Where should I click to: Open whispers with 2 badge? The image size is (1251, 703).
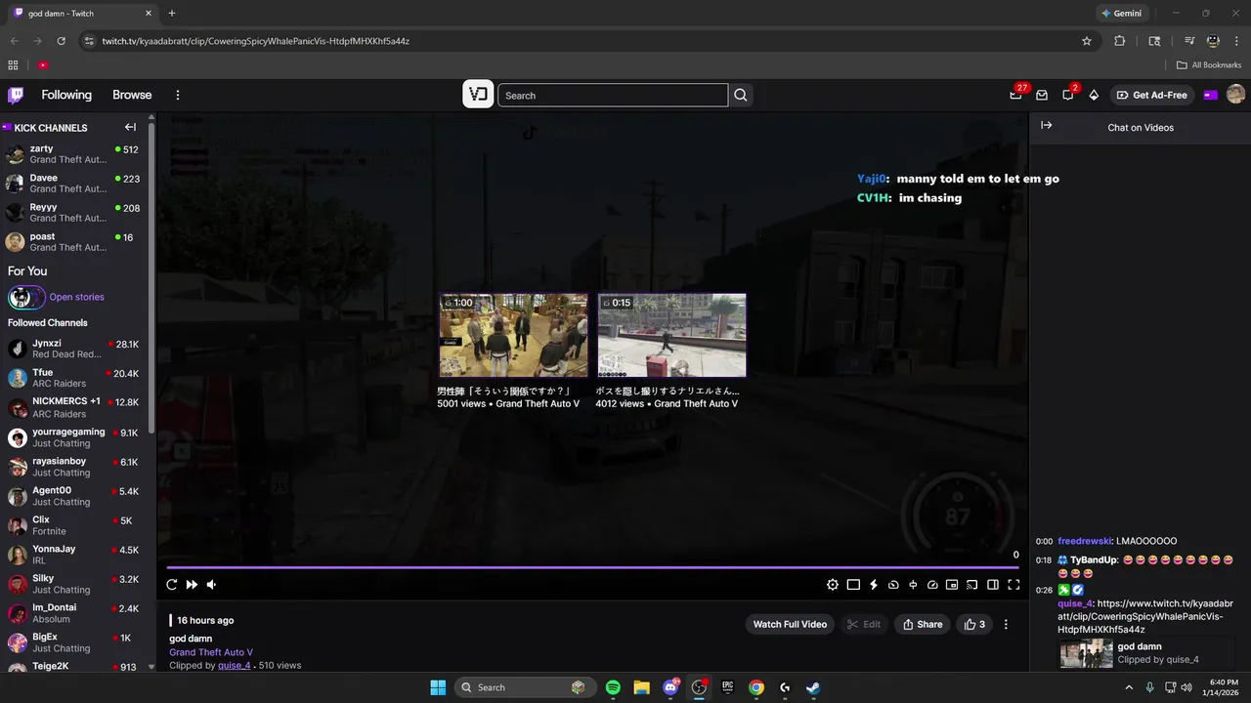[1068, 95]
